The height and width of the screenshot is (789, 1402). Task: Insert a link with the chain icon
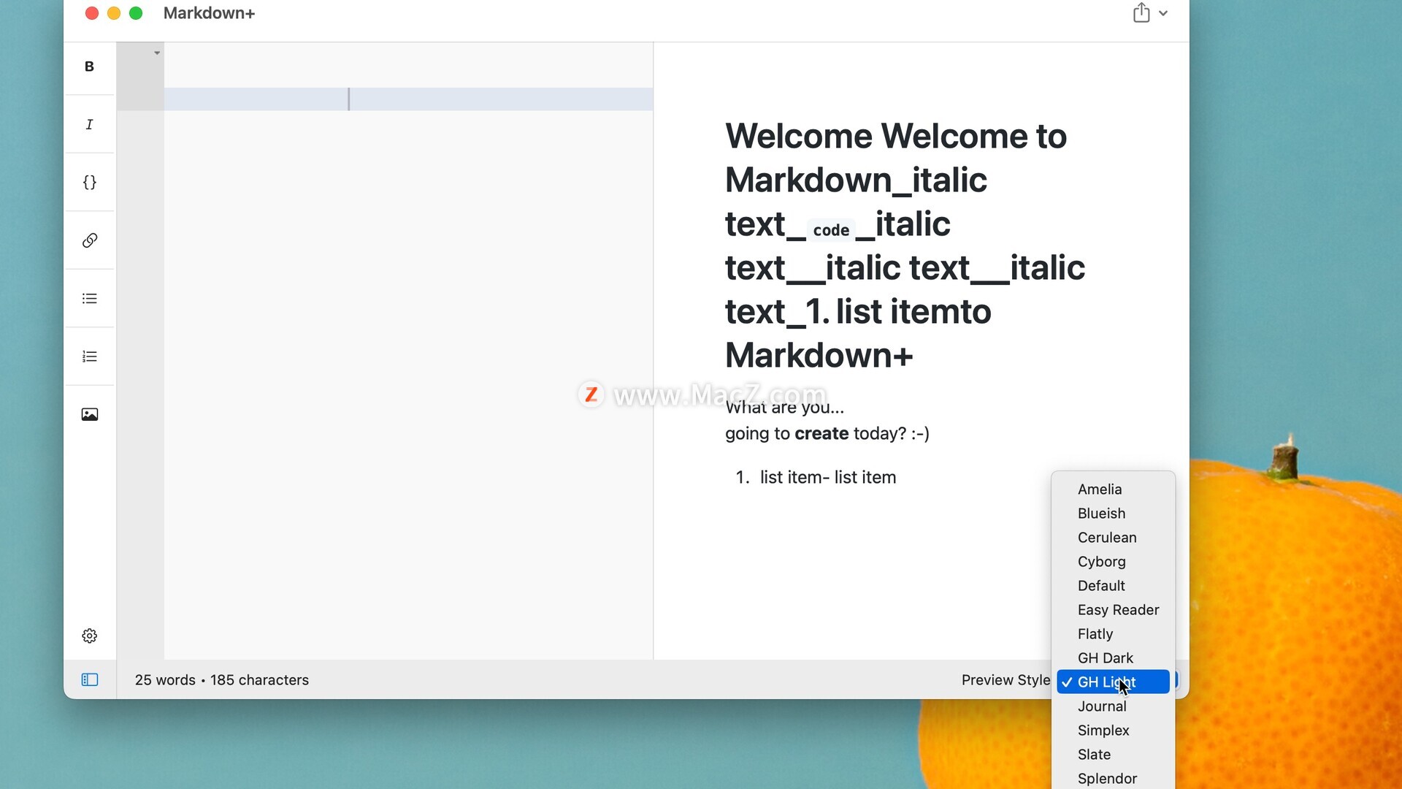tap(89, 240)
